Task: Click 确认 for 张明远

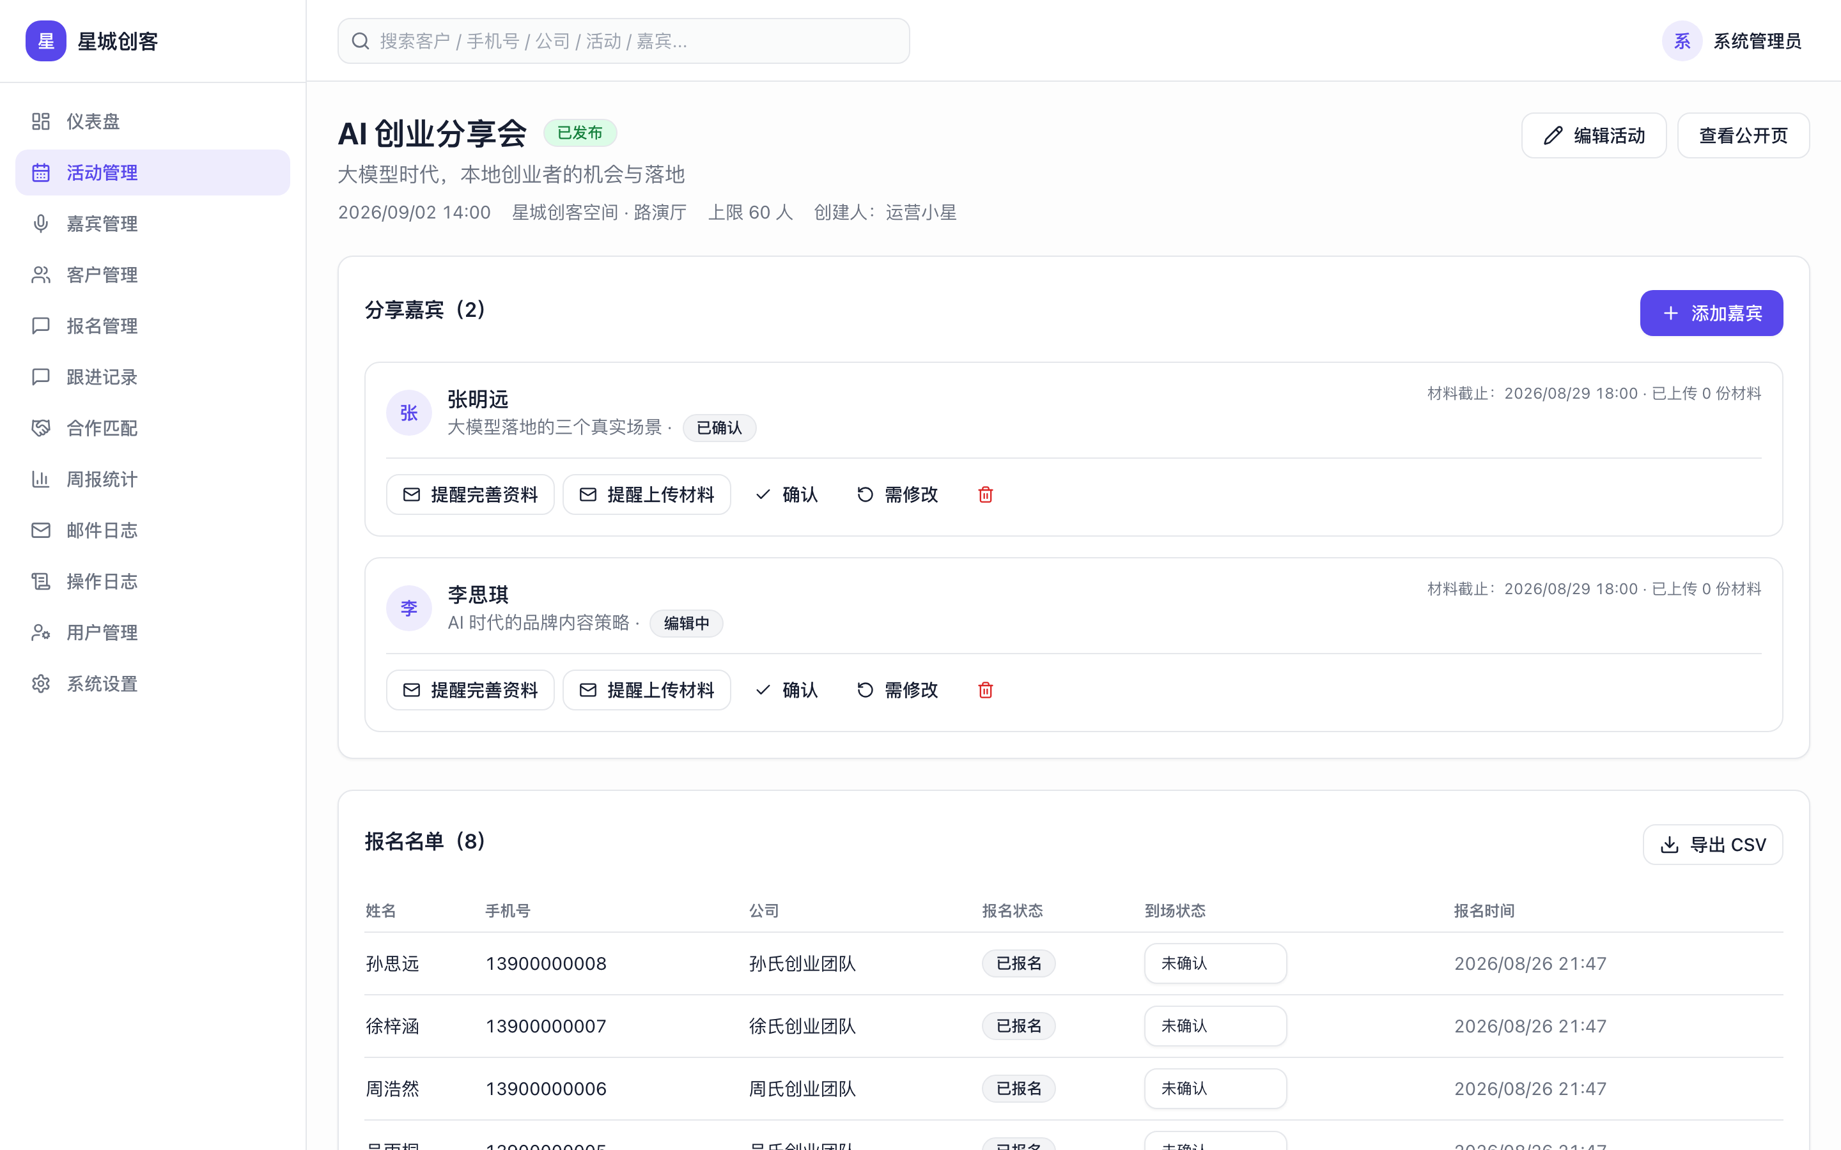Action: [787, 494]
